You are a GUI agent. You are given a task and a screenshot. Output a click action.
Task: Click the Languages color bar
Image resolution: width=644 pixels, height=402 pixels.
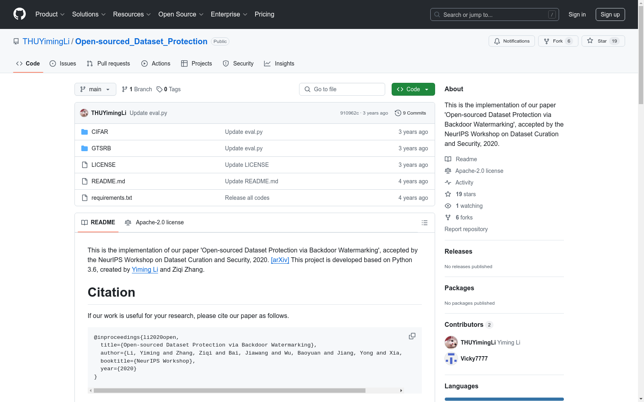504,399
